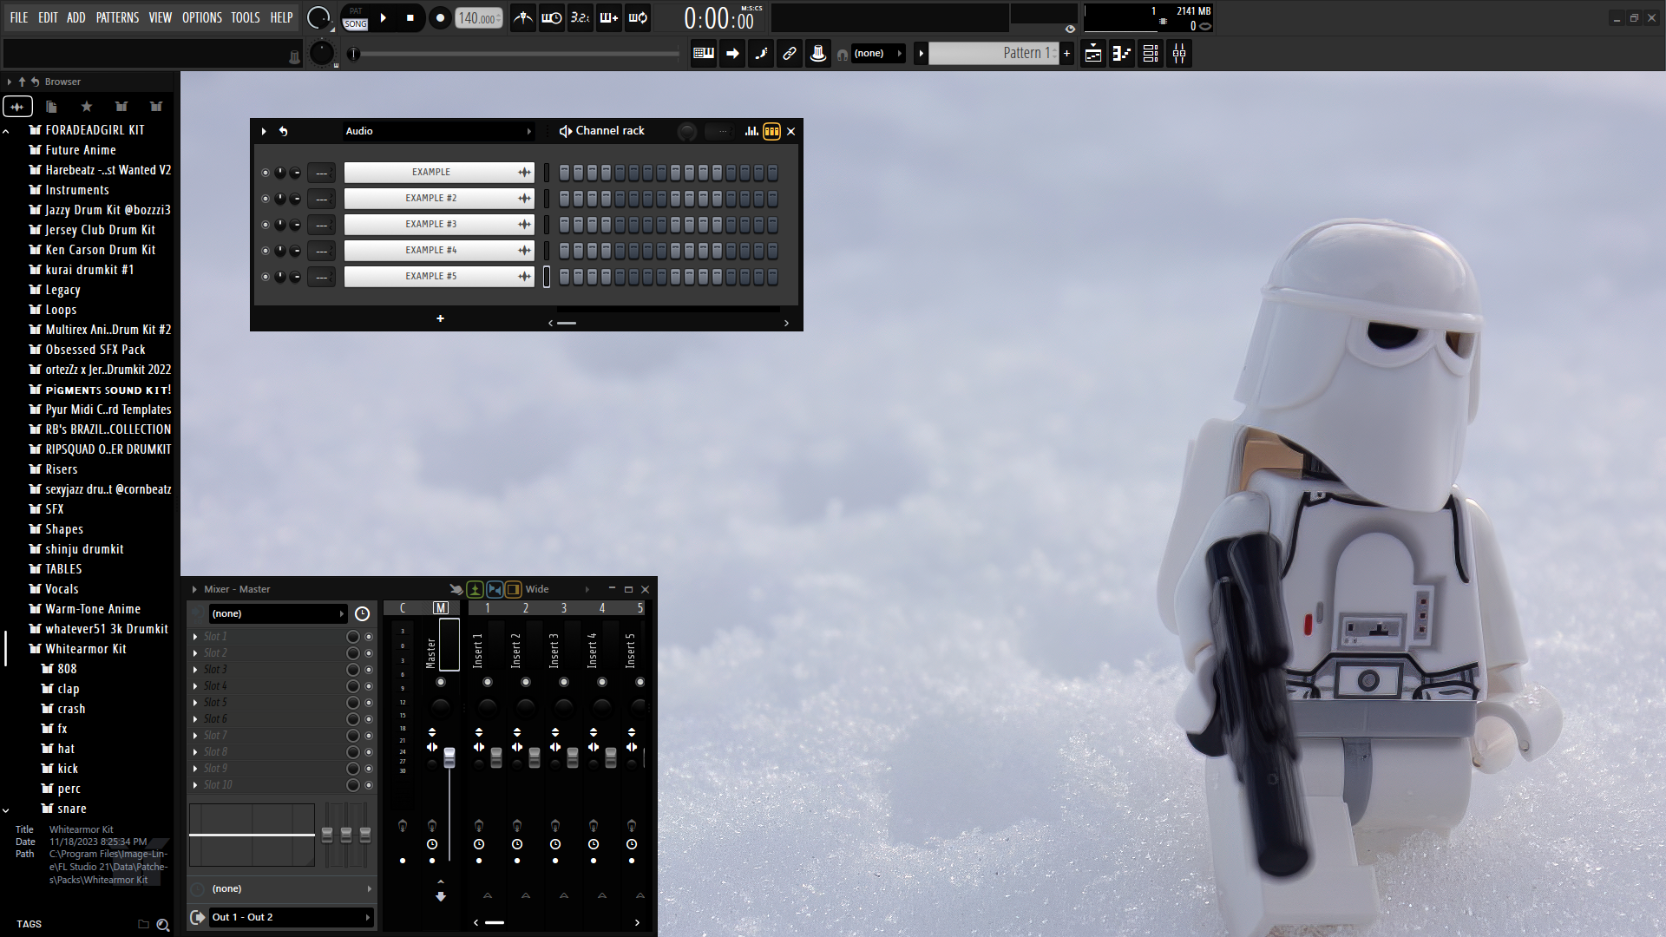Toggle step sequencer view in channel rack
Image resolution: width=1666 pixels, height=937 pixels.
click(x=771, y=131)
